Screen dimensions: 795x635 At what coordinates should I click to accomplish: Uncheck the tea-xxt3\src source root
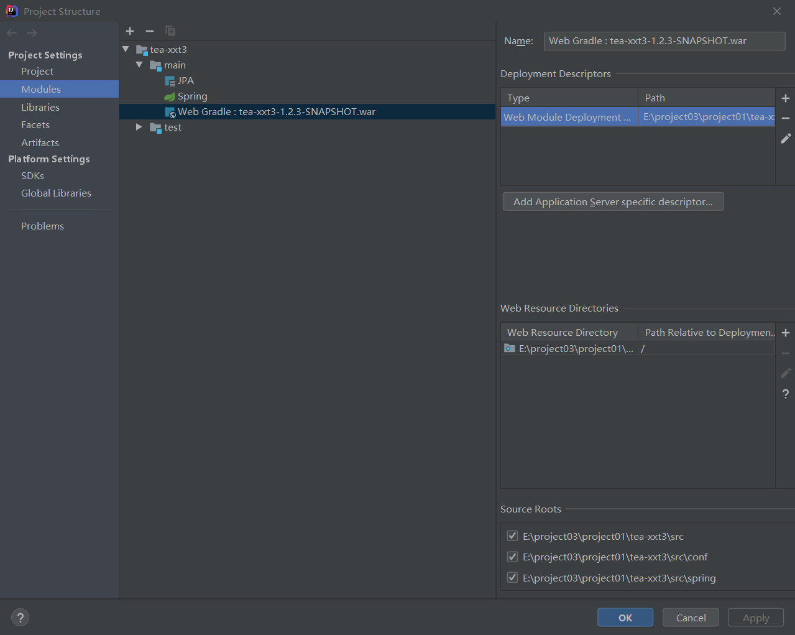coord(512,536)
